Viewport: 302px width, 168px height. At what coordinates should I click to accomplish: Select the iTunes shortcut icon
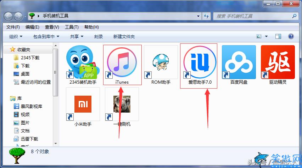point(122,62)
